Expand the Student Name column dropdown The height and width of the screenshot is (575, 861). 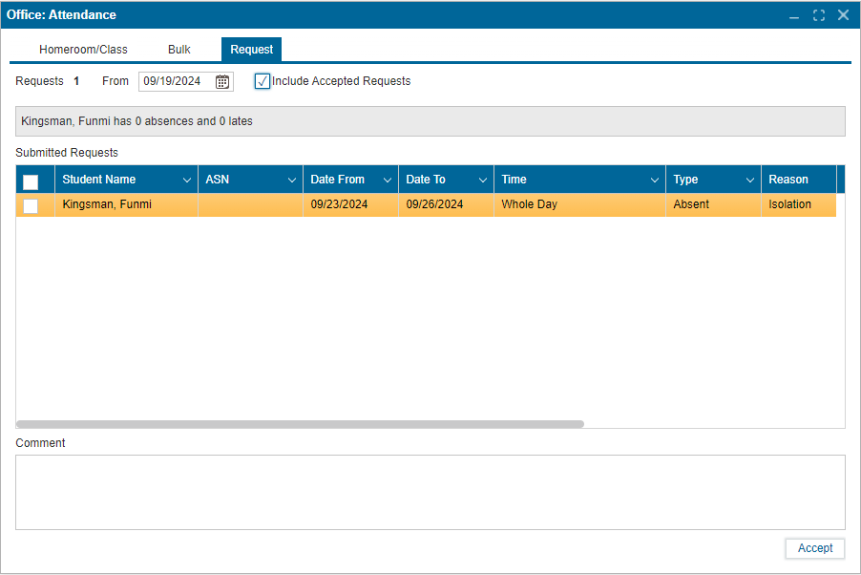(187, 181)
